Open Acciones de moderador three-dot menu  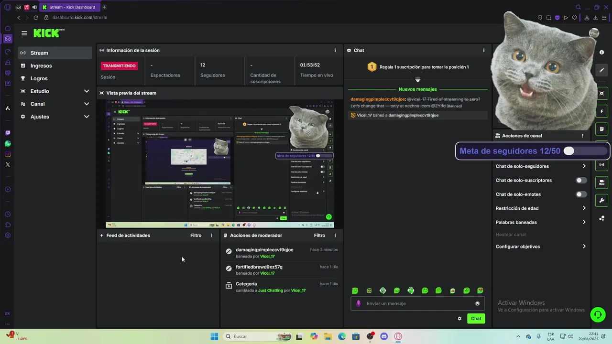tap(335, 236)
